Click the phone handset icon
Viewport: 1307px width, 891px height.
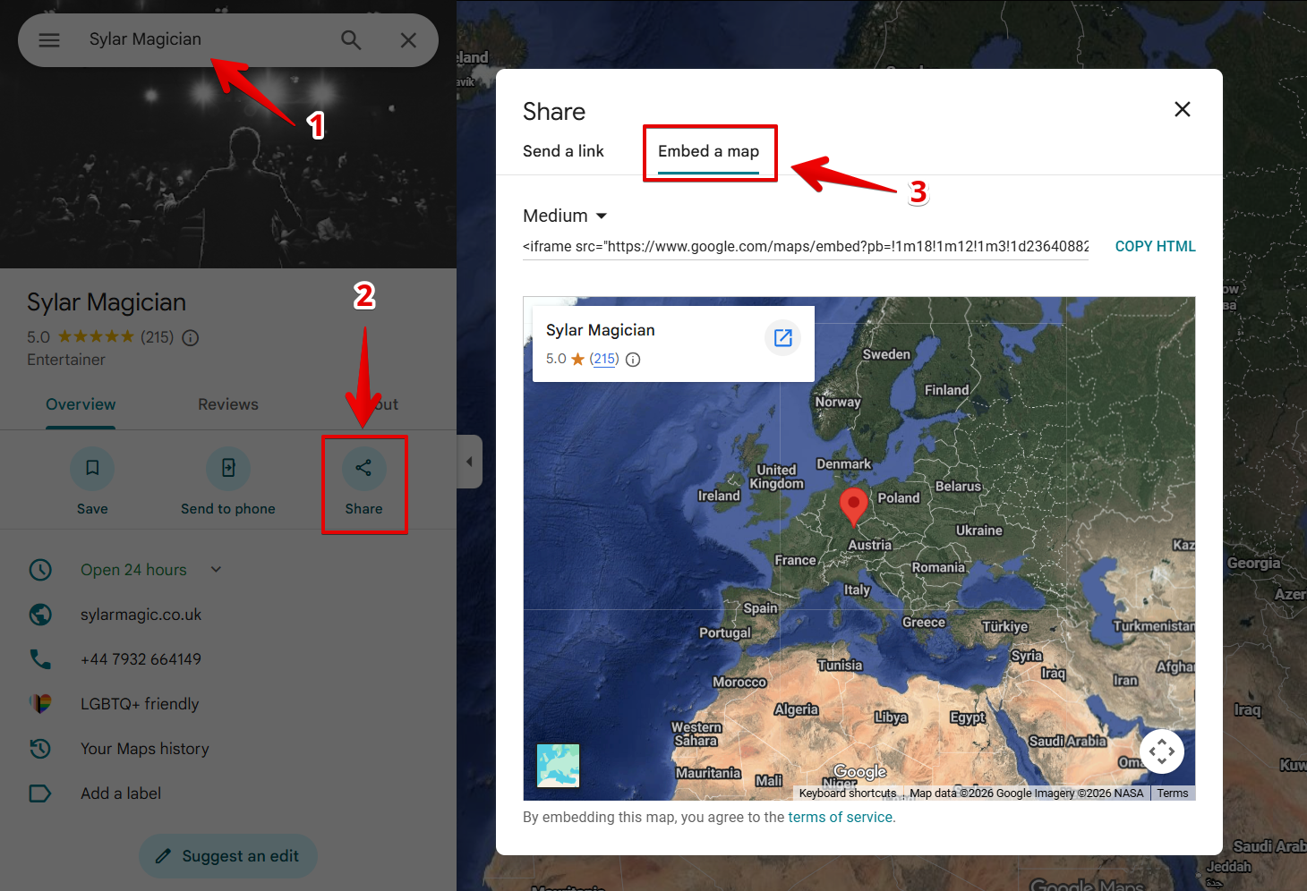[40, 659]
